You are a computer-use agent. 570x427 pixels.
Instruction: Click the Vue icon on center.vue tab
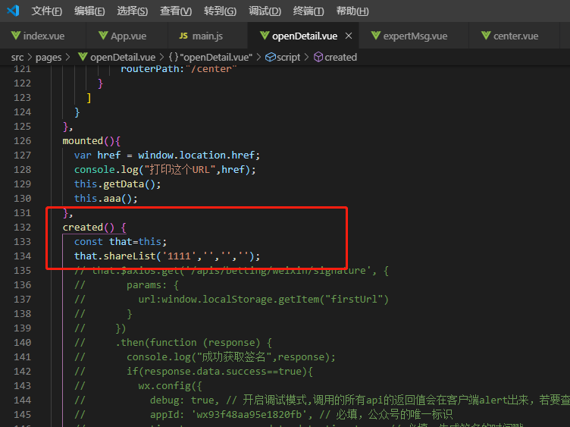(486, 36)
